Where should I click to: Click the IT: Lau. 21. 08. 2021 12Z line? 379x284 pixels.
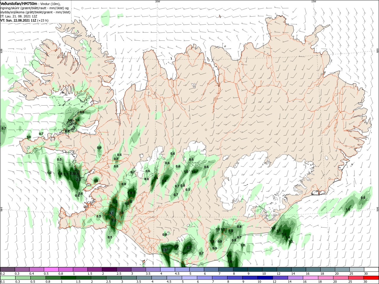click(x=19, y=16)
